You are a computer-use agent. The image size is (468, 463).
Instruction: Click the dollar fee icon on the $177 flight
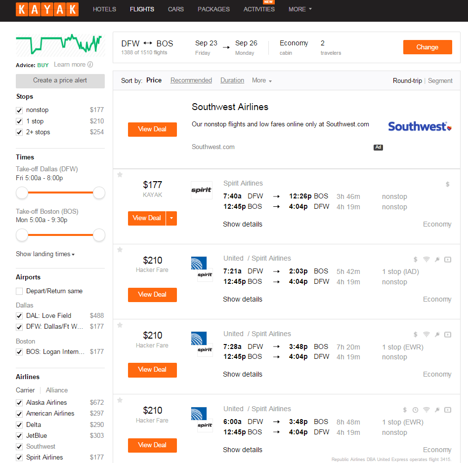pos(448,184)
